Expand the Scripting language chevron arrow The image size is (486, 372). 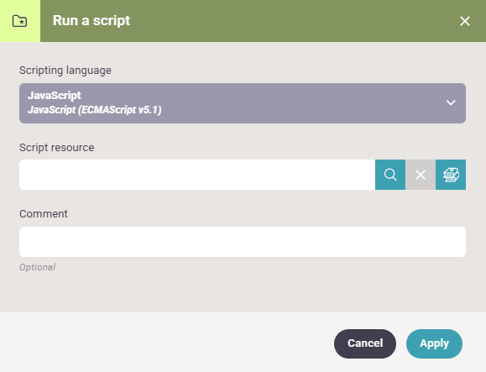[x=451, y=102]
